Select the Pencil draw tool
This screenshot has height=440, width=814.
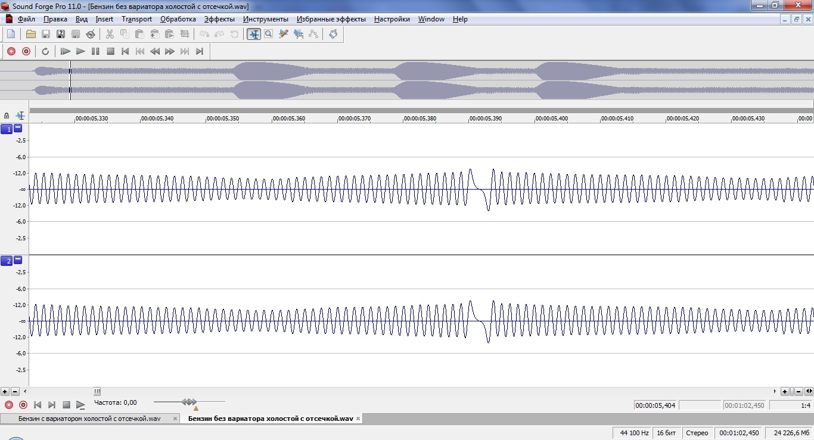[284, 34]
